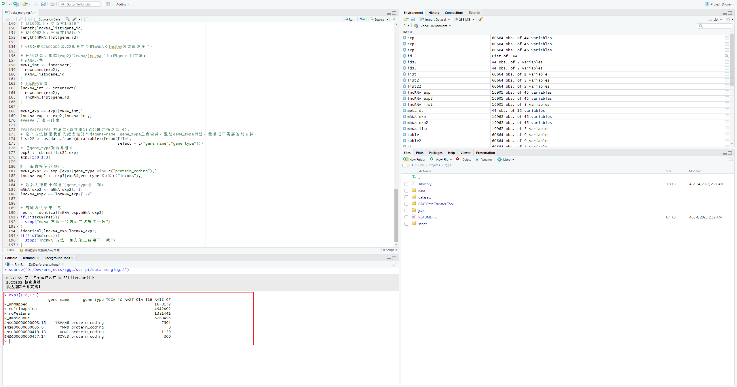Inspect the id list magnifier icon
Image resolution: width=737 pixels, height=387 pixels.
point(727,56)
